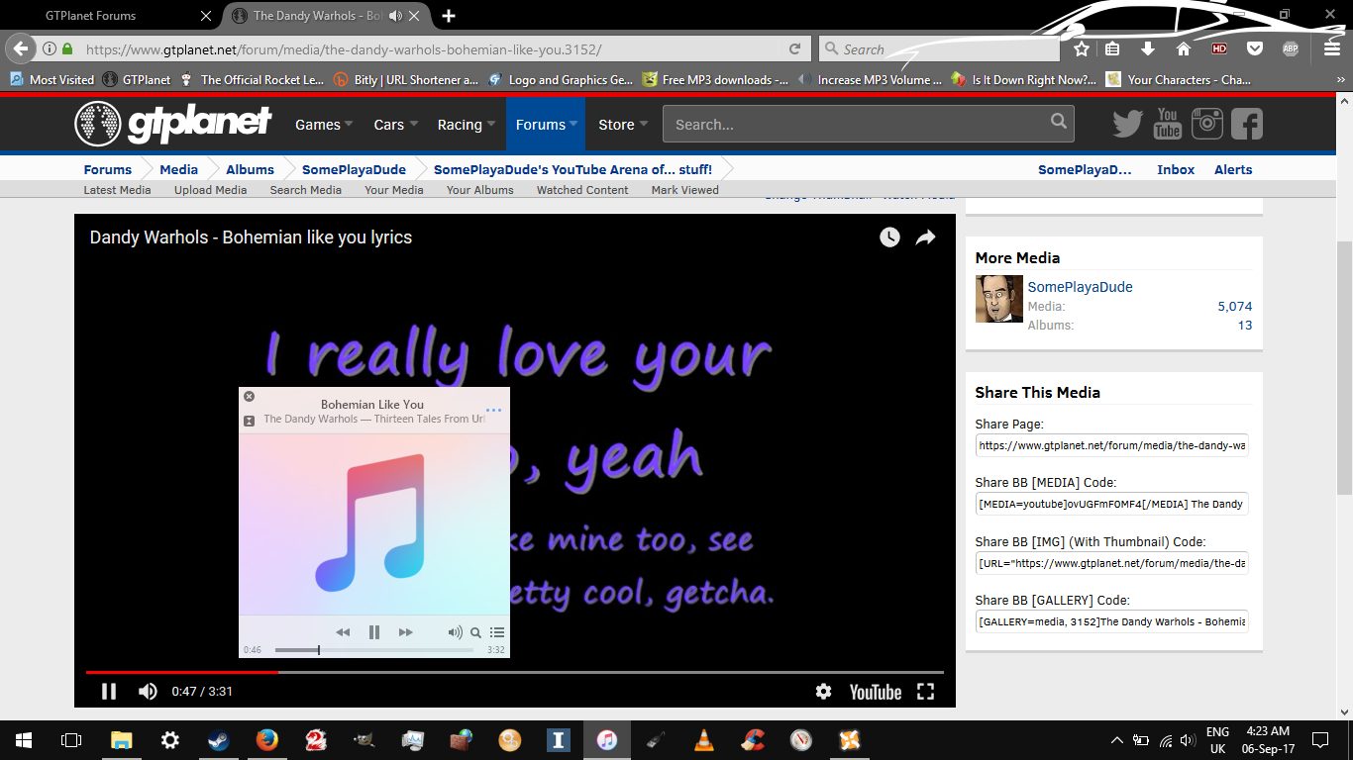Skip back in iTunes mini player

[343, 632]
